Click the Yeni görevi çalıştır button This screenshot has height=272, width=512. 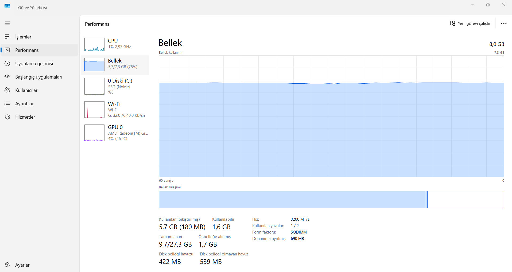(470, 24)
